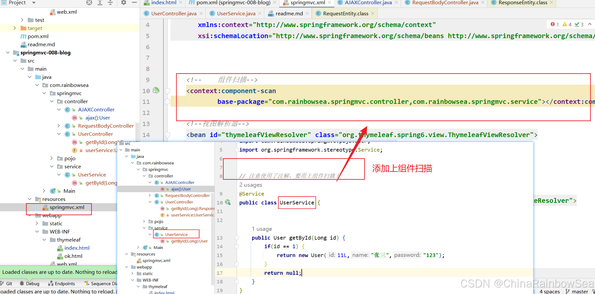Click the Spring bean gutter icon on line 10
This screenshot has height=294, width=595.
[x=156, y=90]
